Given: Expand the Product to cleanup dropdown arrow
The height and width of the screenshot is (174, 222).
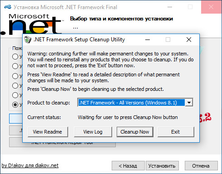Looking at the screenshot, I should coord(189,103).
